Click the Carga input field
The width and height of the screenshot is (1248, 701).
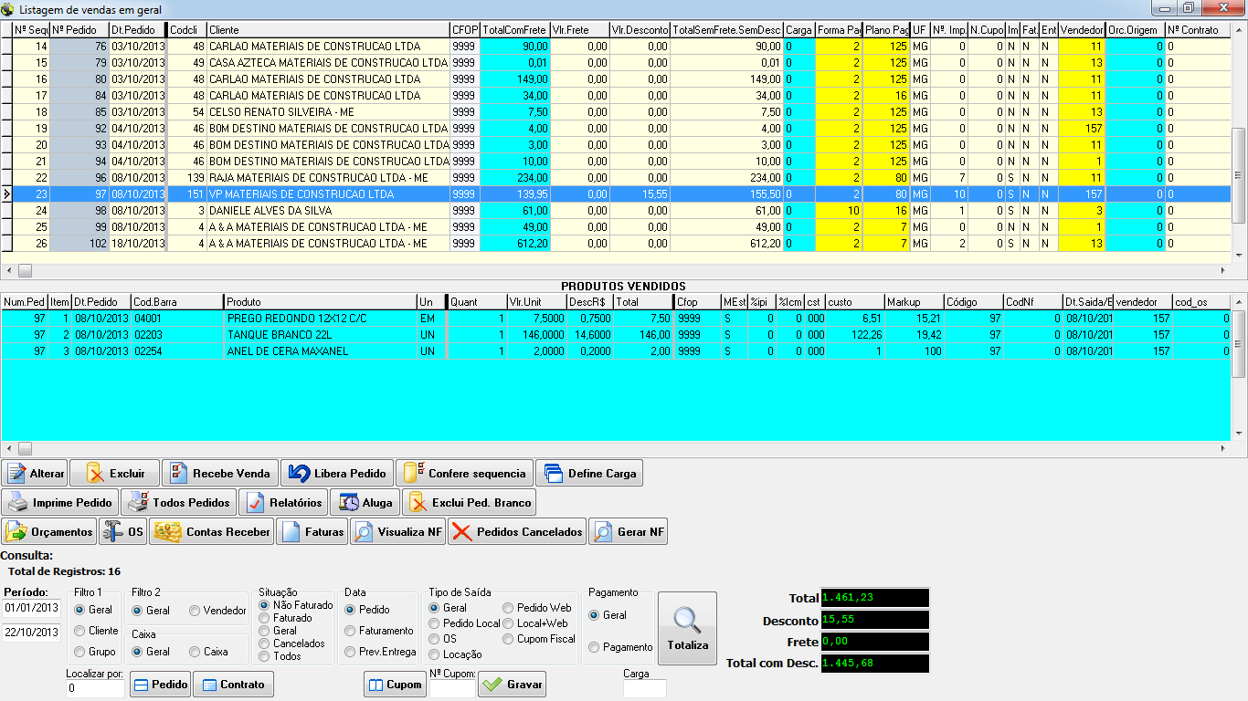coord(645,688)
